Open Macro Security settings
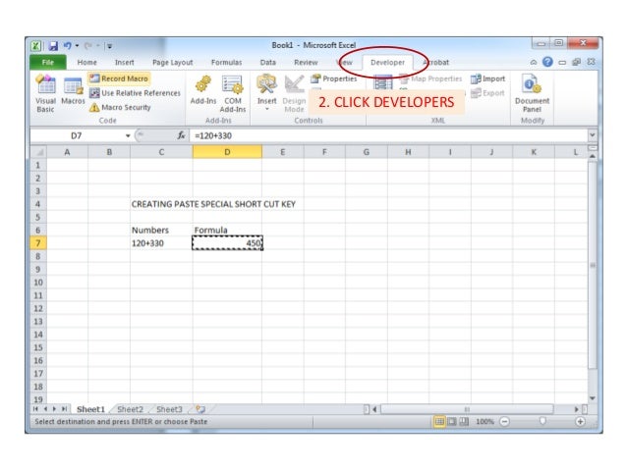The width and height of the screenshot is (627, 470). point(120,107)
